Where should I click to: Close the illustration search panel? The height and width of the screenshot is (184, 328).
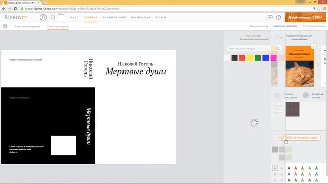[281, 37]
